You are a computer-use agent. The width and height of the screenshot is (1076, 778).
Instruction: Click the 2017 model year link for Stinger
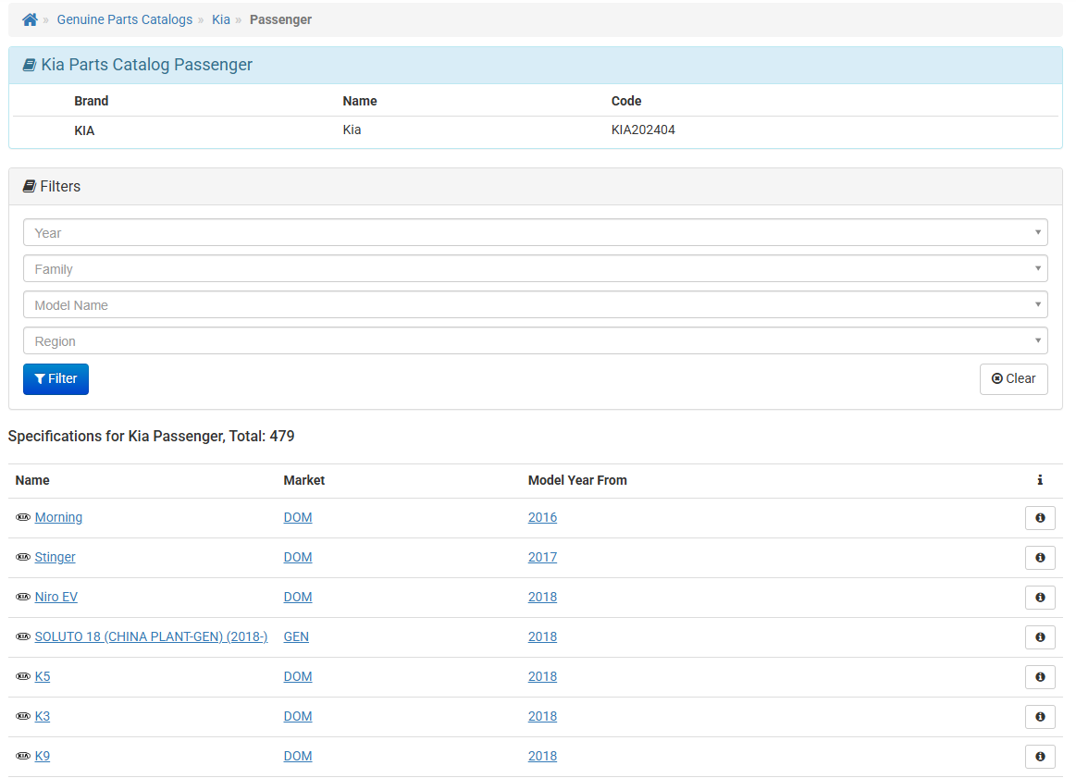(x=542, y=557)
